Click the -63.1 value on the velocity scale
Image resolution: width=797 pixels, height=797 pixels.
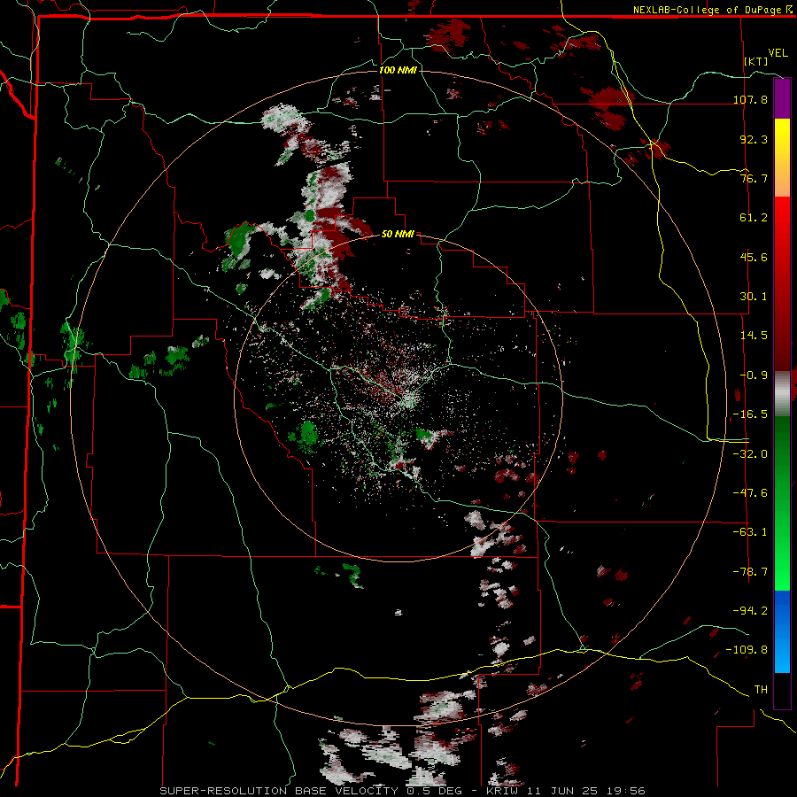(x=750, y=532)
